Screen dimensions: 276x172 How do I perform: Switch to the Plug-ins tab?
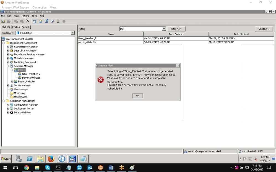click(6, 27)
